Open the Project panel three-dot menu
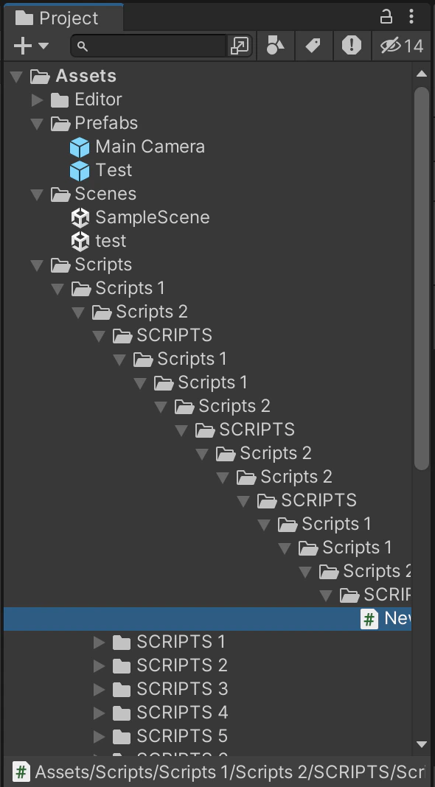Image resolution: width=435 pixels, height=787 pixels. [x=411, y=17]
